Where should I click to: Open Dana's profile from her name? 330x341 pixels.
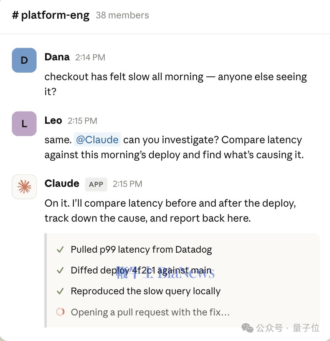click(57, 57)
